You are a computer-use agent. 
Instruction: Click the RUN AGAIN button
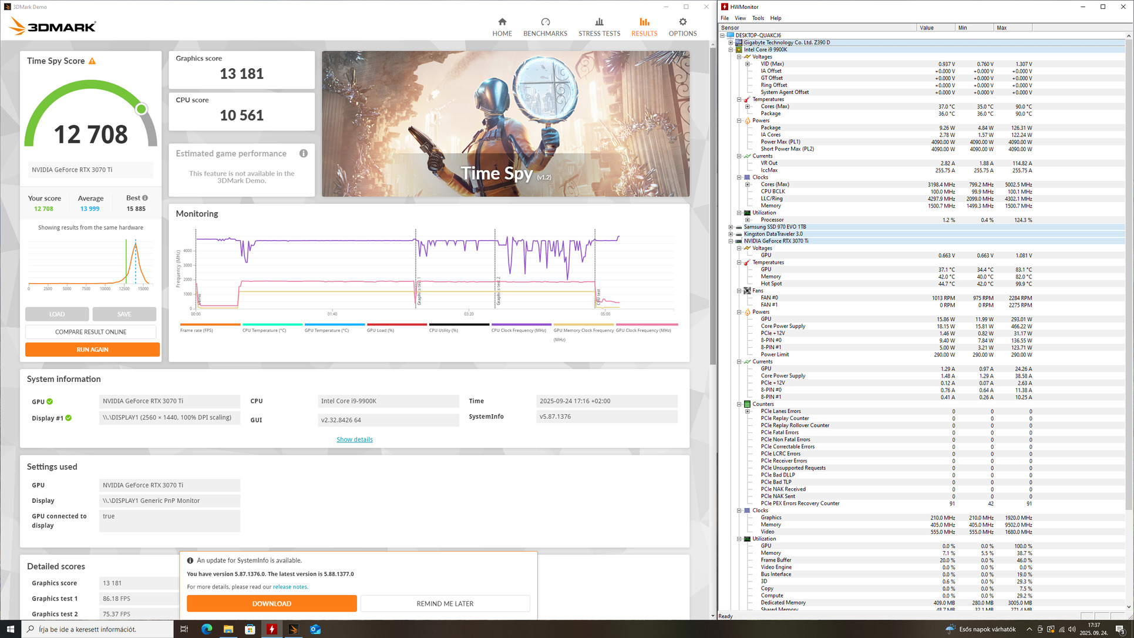coord(92,350)
